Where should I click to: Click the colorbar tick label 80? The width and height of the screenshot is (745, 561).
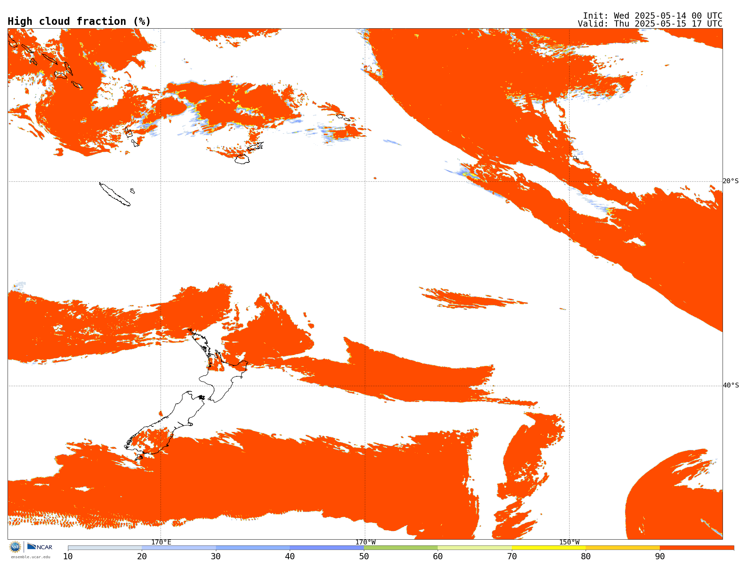(x=586, y=557)
